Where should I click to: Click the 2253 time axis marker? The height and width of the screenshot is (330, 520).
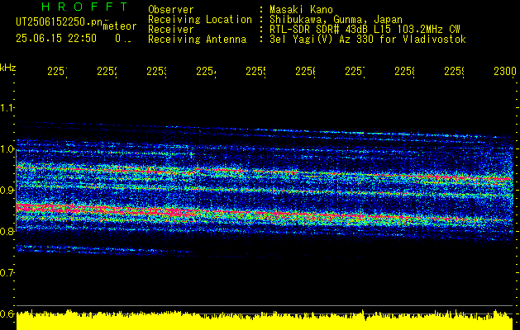(156, 72)
